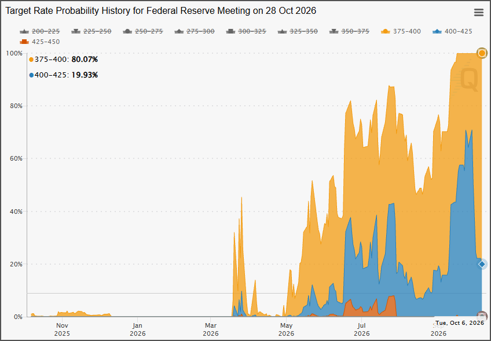Click the 100% y-axis label
This screenshot has width=491, height=341.
[14, 53]
